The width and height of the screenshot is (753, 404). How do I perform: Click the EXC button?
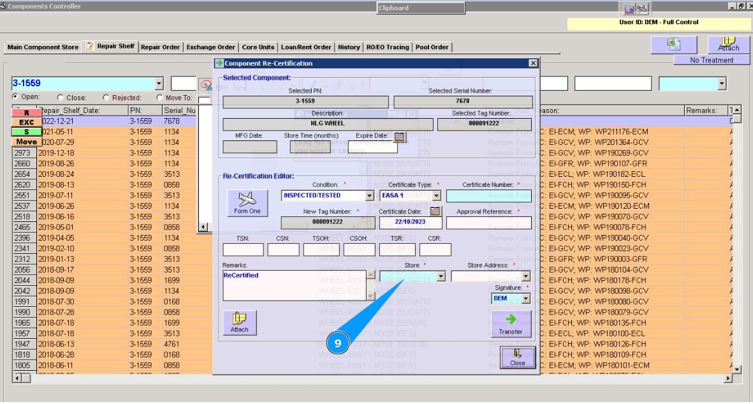[x=26, y=122]
